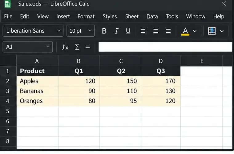The image size is (234, 154).
Task: Select row 1 header
Action: [8, 71]
